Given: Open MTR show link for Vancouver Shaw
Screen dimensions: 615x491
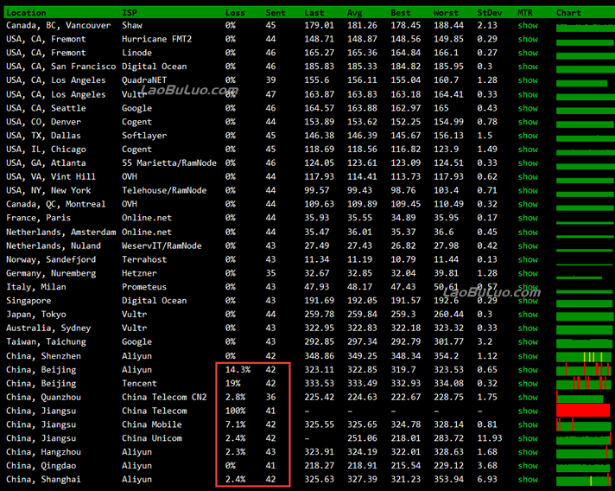Looking at the screenshot, I should pyautogui.click(x=528, y=26).
